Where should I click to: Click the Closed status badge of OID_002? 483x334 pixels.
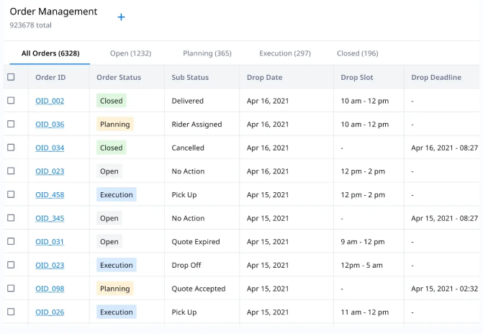(x=112, y=101)
